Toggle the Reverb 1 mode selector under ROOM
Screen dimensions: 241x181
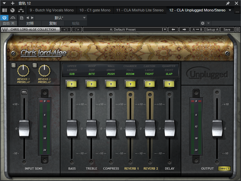coord(131,84)
